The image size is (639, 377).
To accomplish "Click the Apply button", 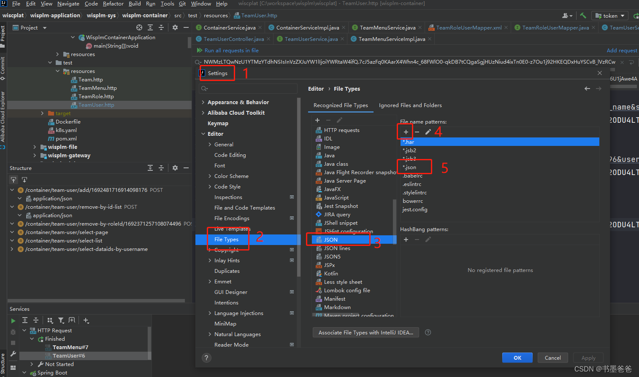I will coord(588,358).
